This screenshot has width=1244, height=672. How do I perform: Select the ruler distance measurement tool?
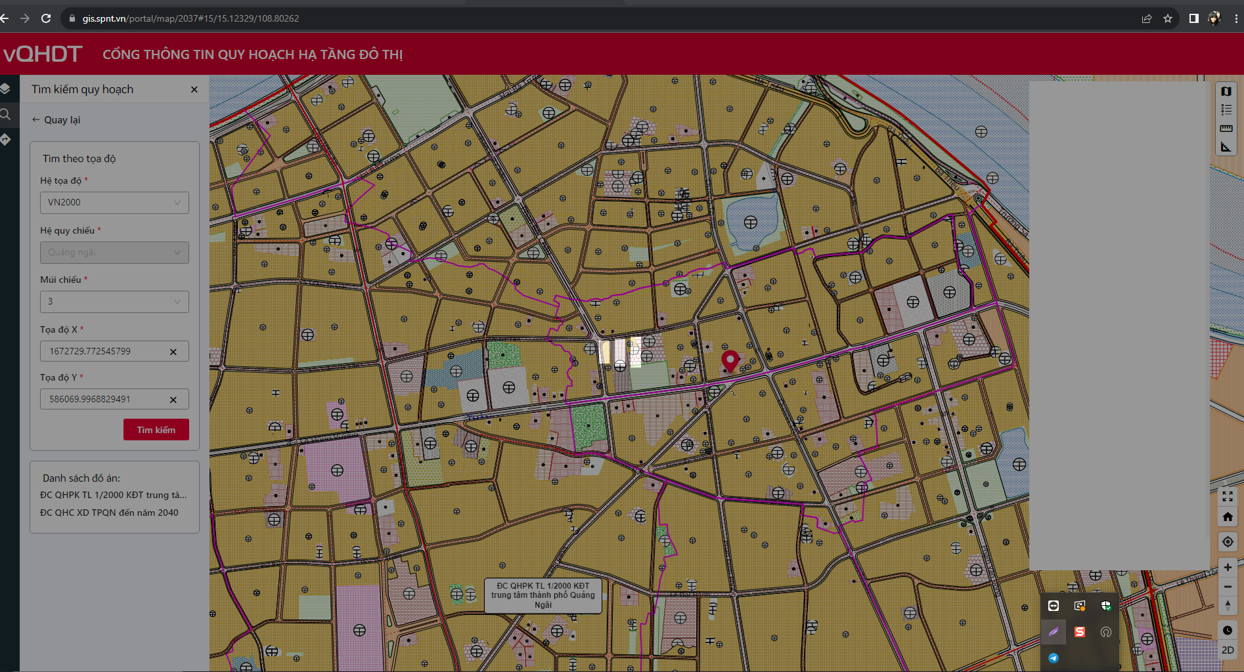[x=1226, y=128]
